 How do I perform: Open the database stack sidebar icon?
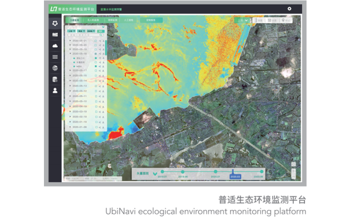click(x=55, y=79)
